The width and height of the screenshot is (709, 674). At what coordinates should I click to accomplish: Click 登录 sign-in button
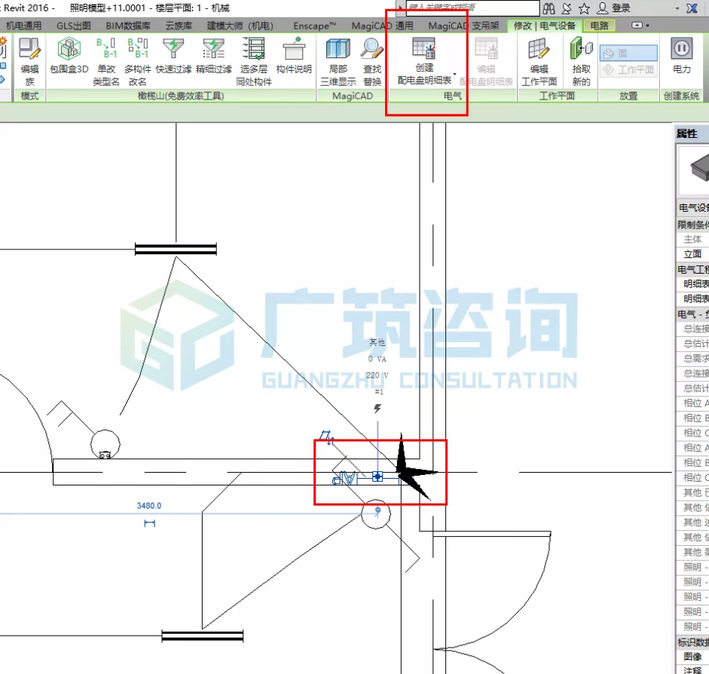(613, 8)
